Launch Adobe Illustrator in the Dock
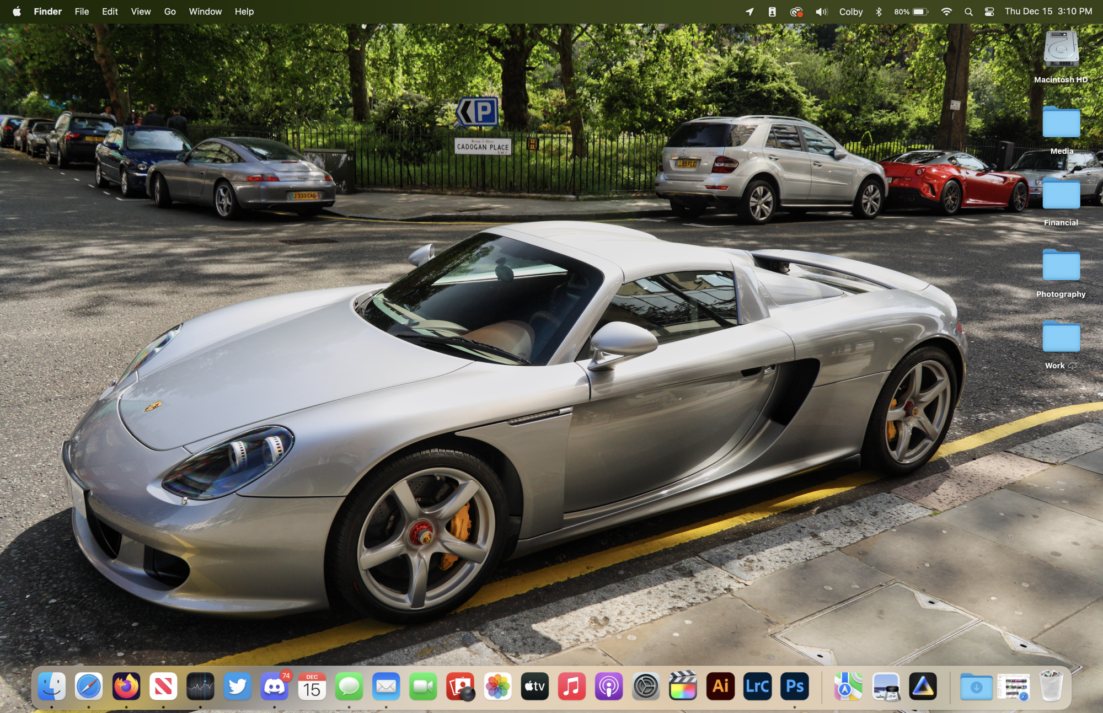Viewport: 1103px width, 713px height. tap(720, 687)
